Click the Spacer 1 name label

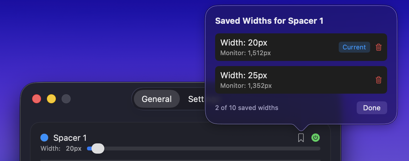[70, 138]
